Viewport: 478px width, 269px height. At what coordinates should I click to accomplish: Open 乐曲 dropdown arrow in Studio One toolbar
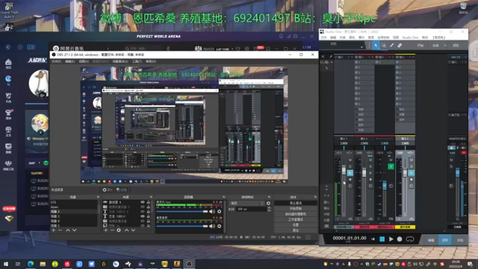point(445,45)
